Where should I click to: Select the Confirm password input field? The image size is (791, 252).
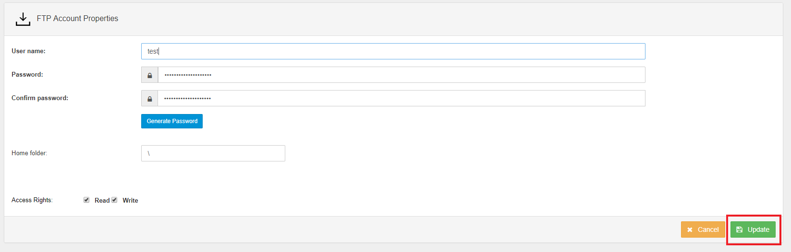(x=402, y=98)
